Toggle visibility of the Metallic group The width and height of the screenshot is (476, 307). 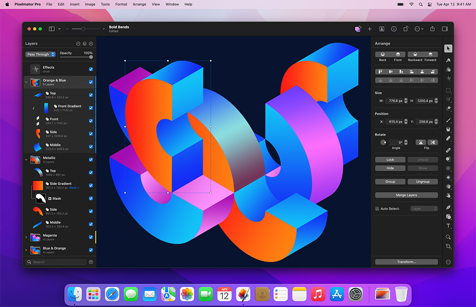click(90, 159)
